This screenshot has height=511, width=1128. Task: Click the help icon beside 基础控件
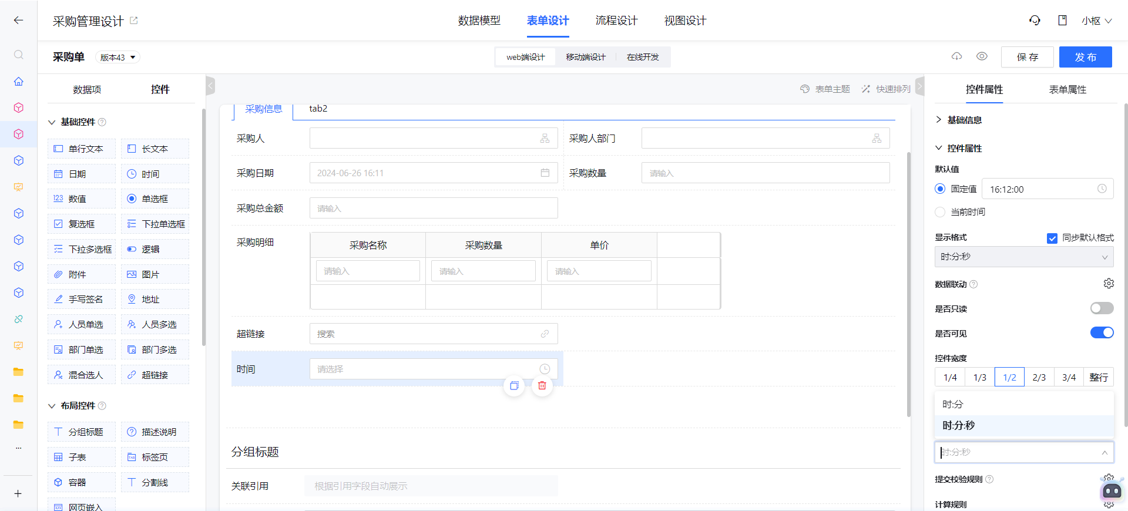102,122
